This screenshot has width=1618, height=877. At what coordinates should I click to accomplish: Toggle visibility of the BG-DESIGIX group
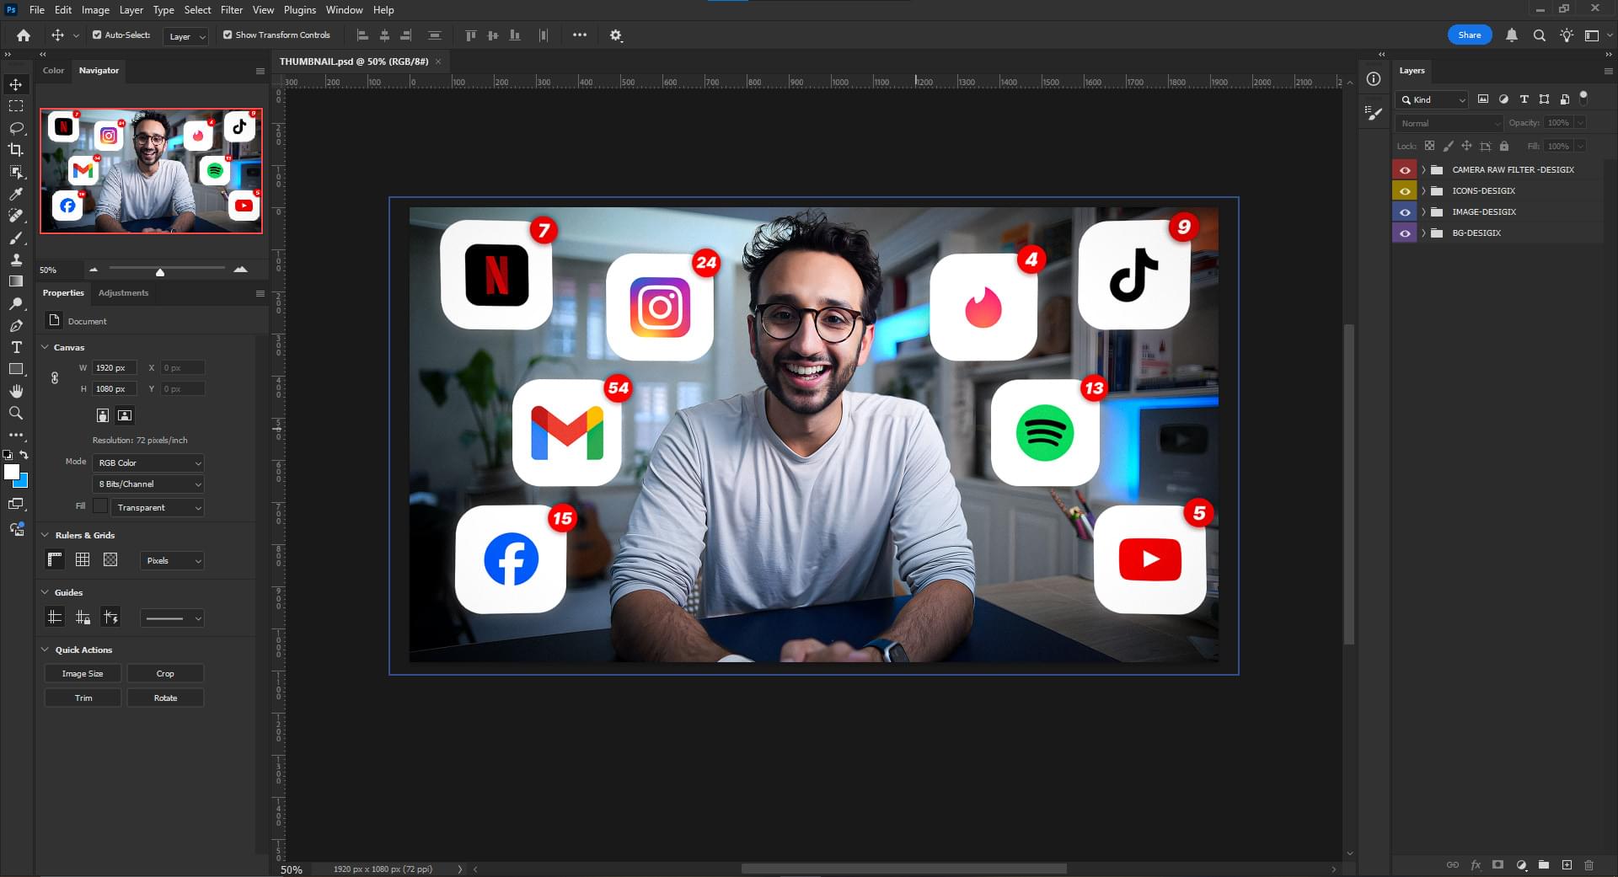(x=1404, y=233)
